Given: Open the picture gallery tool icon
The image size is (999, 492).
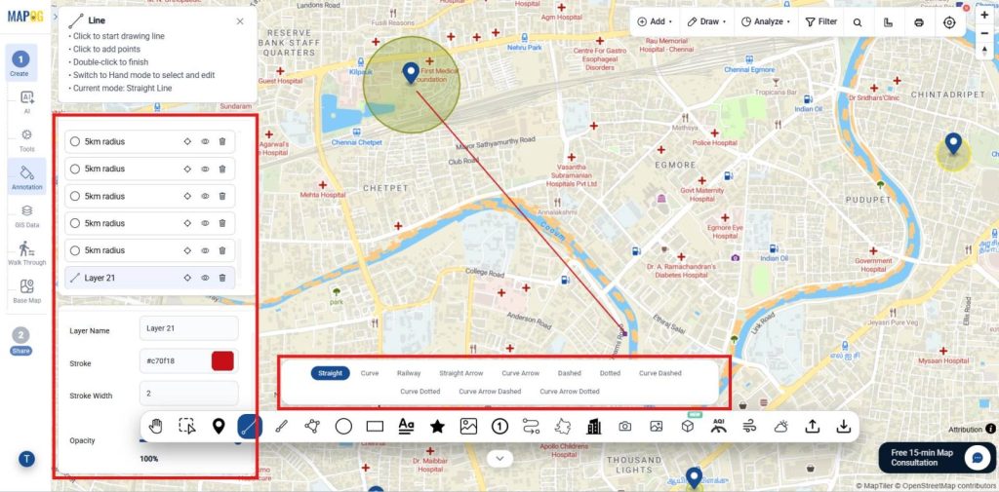Looking at the screenshot, I should click(657, 427).
